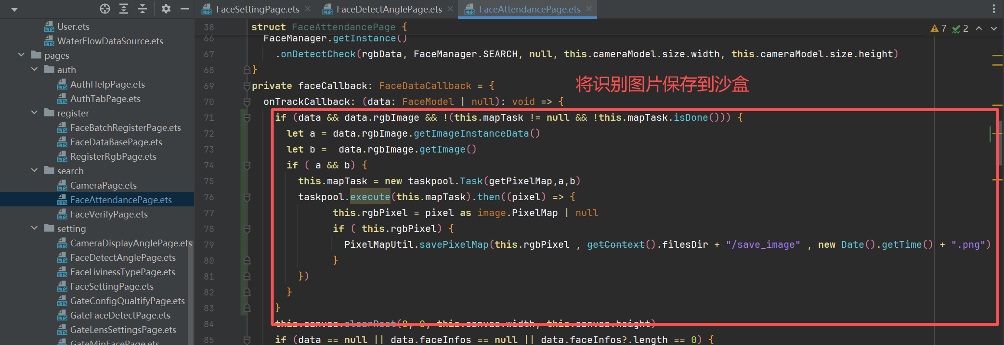Fold the rgbPixel if block at line 78
The width and height of the screenshot is (1004, 345).
click(x=247, y=229)
